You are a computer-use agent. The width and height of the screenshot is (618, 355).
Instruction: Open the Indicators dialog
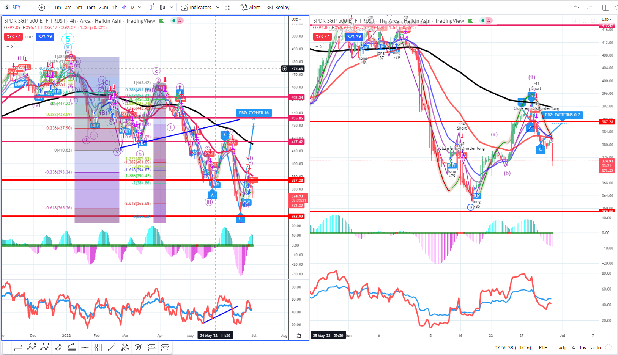pos(196,7)
